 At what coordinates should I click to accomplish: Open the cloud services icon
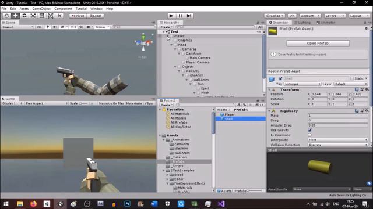coord(293,16)
